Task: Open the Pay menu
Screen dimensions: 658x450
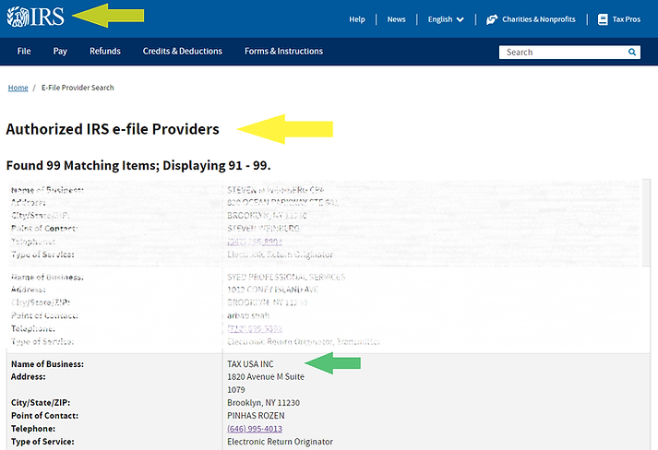Action: pos(60,51)
